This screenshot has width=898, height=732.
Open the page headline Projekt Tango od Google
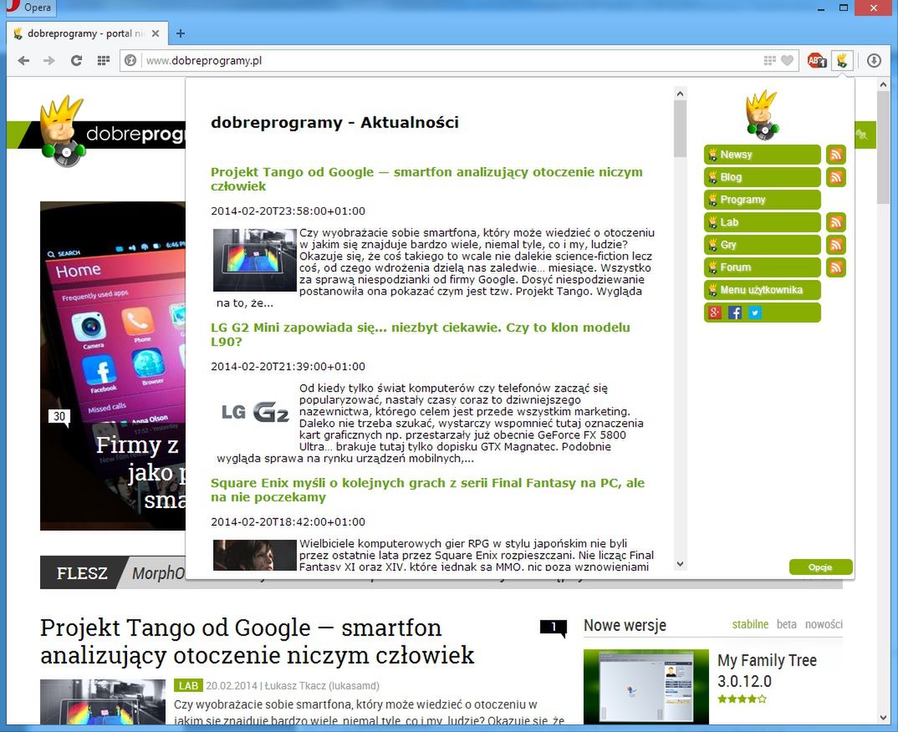258,642
